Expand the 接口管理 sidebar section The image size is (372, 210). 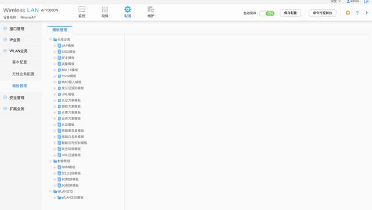point(5,28)
